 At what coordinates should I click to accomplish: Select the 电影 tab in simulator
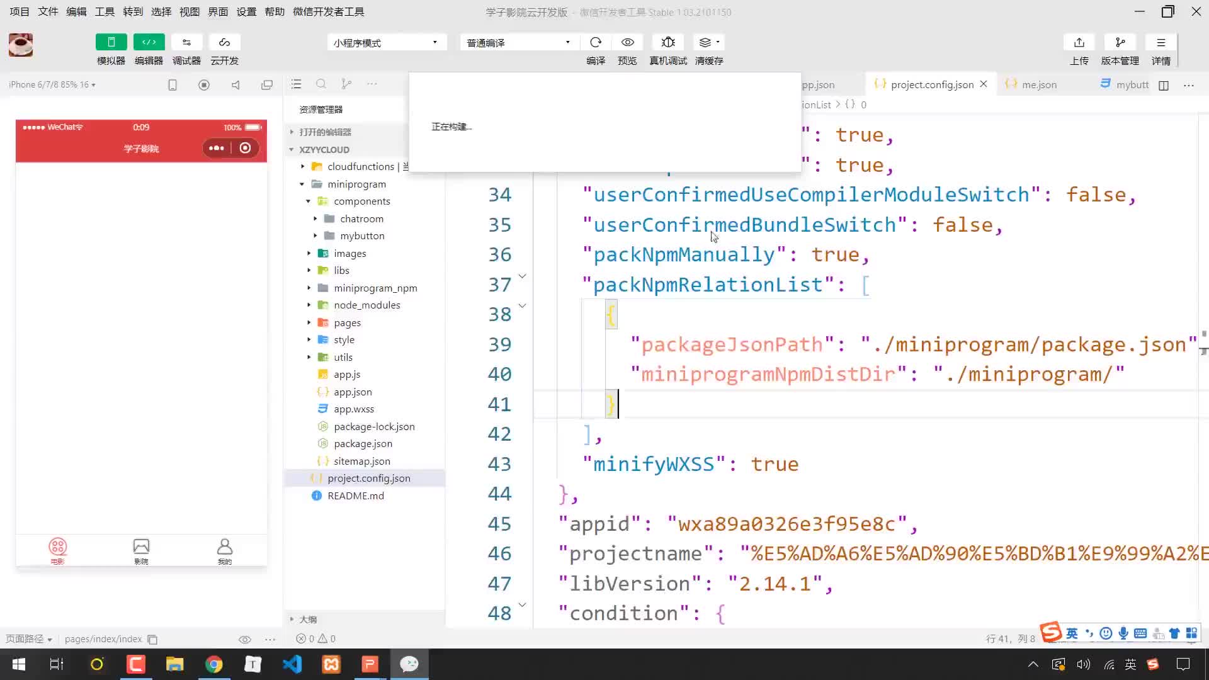(57, 551)
